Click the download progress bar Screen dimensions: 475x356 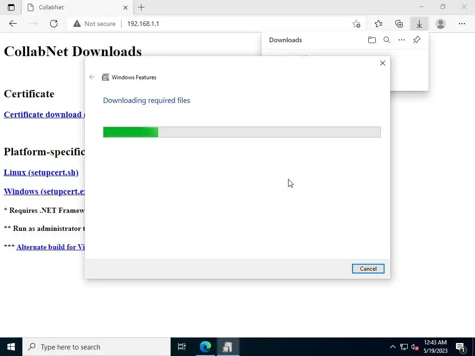coord(242,132)
